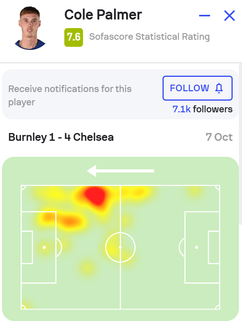
Task: Click the orange hotspot near the left penalty box
Action: click(69, 221)
